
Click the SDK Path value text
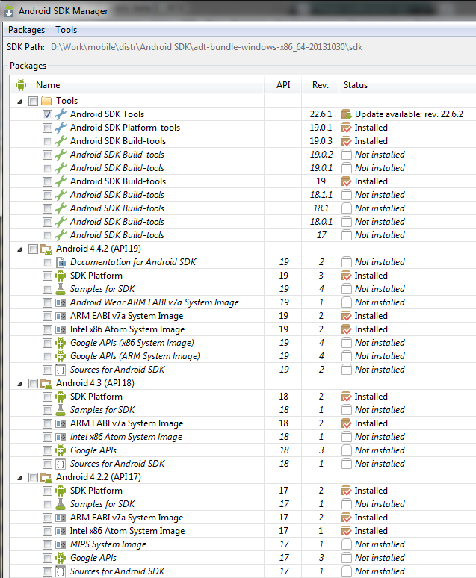[207, 47]
